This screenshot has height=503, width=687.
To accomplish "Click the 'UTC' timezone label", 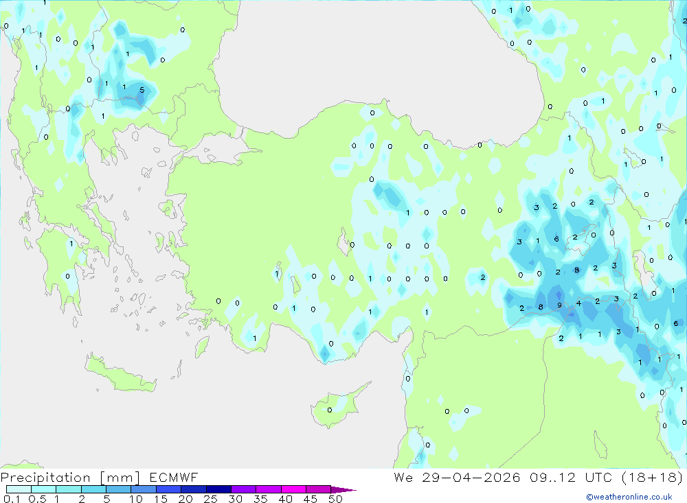I will click(598, 477).
